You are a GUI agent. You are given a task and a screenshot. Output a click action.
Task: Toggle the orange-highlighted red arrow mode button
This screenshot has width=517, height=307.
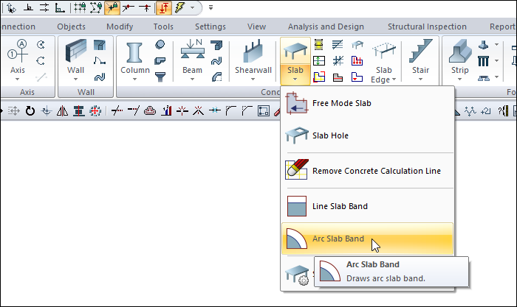coord(163,8)
